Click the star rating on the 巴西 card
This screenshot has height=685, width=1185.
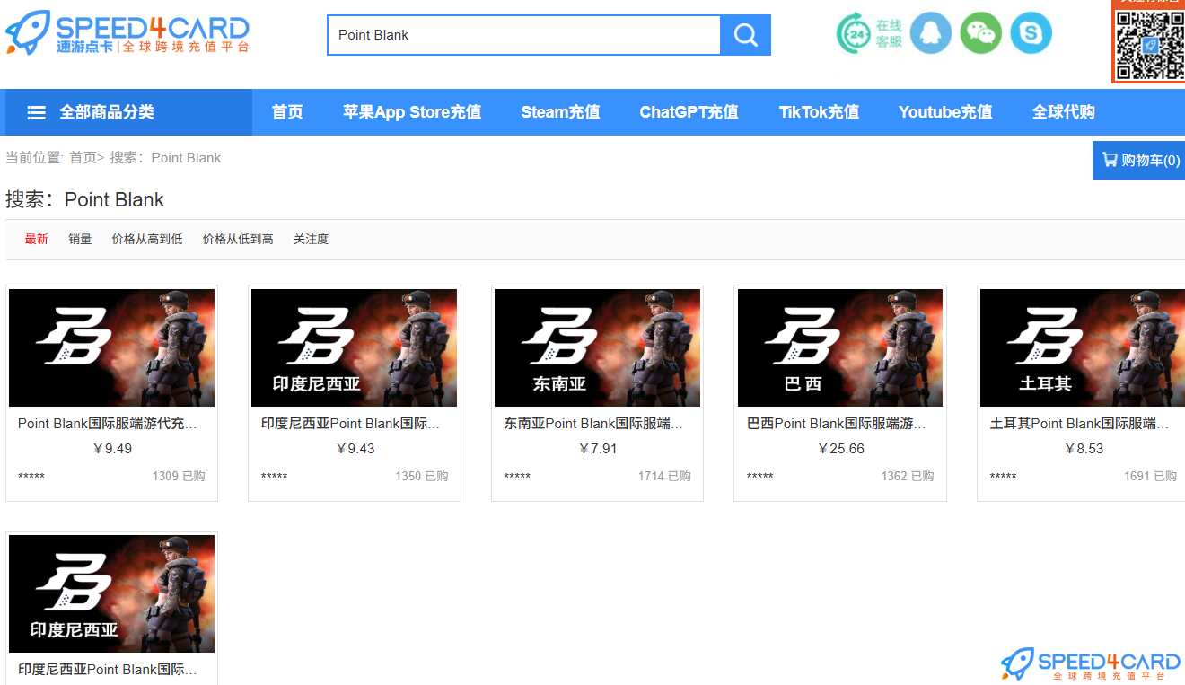click(760, 477)
